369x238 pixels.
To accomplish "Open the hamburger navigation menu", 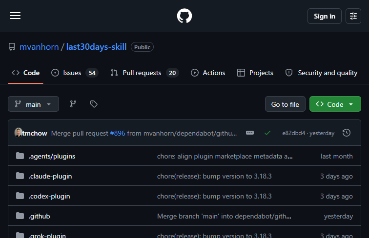I will tap(15, 16).
